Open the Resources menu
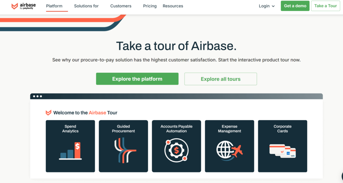 [x=174, y=6]
